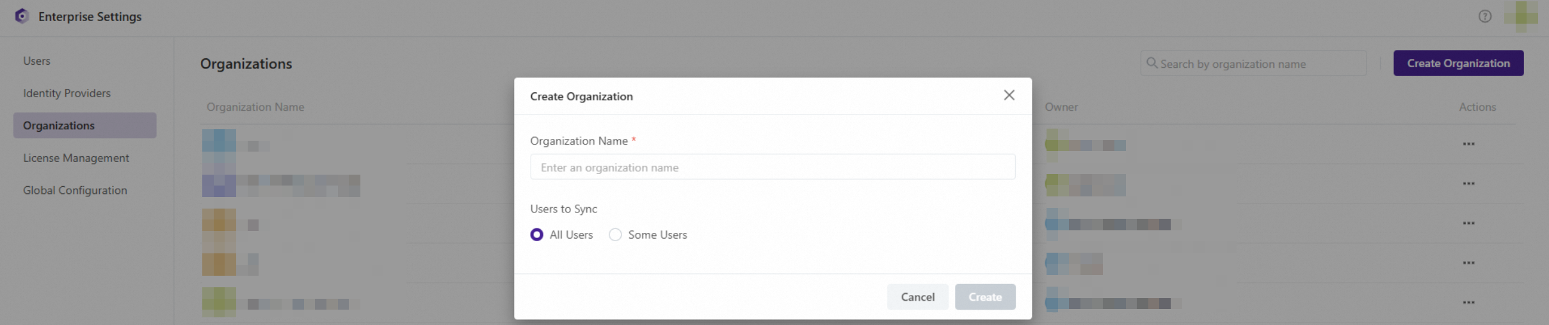The height and width of the screenshot is (325, 1549).
Task: Open actions menu for second organization row
Action: point(1468,184)
